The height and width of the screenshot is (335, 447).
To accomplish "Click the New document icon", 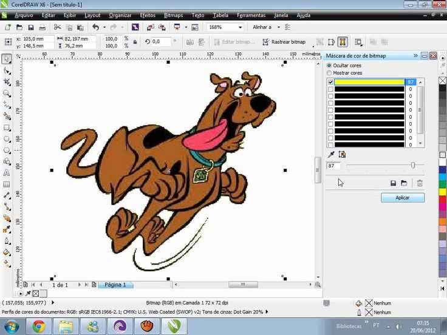I will tap(8, 27).
